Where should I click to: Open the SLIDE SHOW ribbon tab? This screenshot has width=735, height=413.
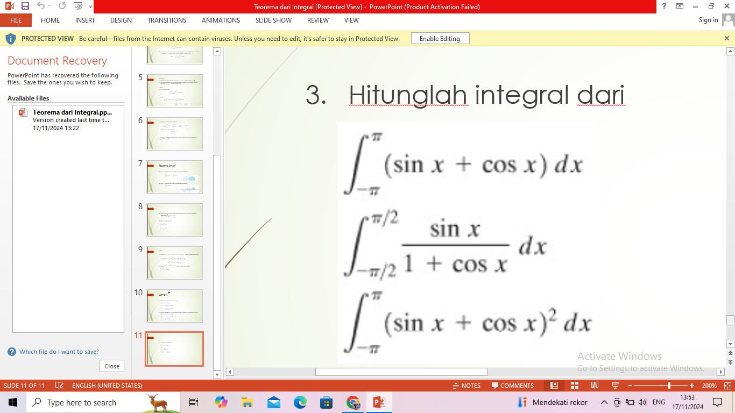pos(273,20)
